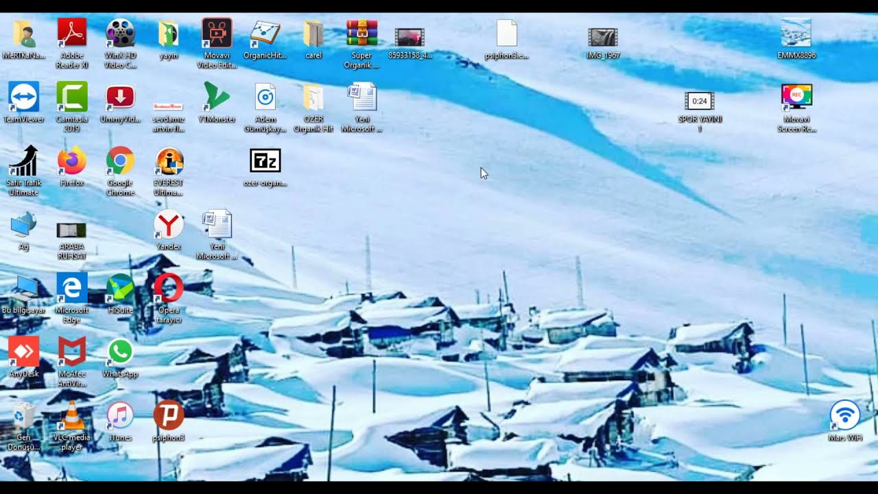Select sevdamız artvin file icon
This screenshot has width=878, height=494.
(x=169, y=106)
